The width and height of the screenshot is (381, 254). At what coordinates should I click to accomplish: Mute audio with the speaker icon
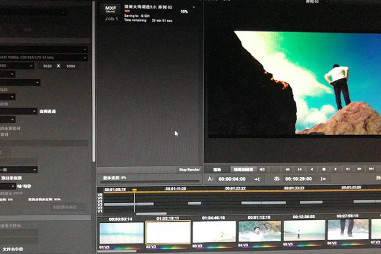(x=262, y=169)
